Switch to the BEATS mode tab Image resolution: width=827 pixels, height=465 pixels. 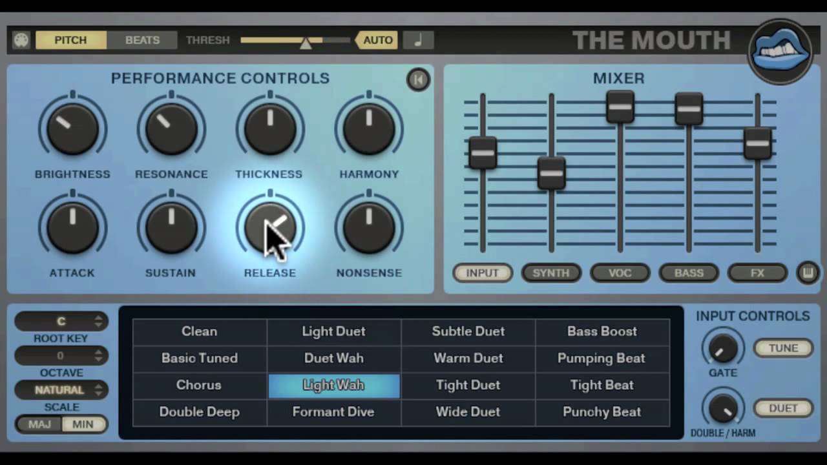coord(142,40)
